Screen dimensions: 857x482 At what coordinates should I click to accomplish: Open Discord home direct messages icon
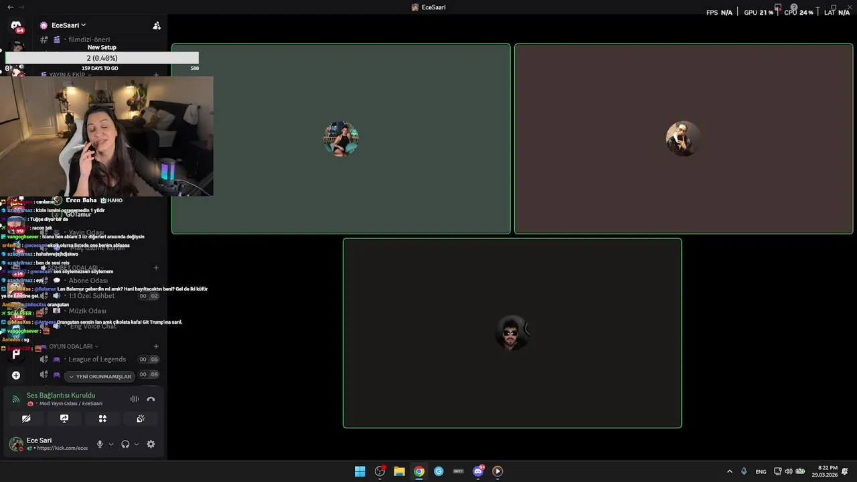pos(16,25)
